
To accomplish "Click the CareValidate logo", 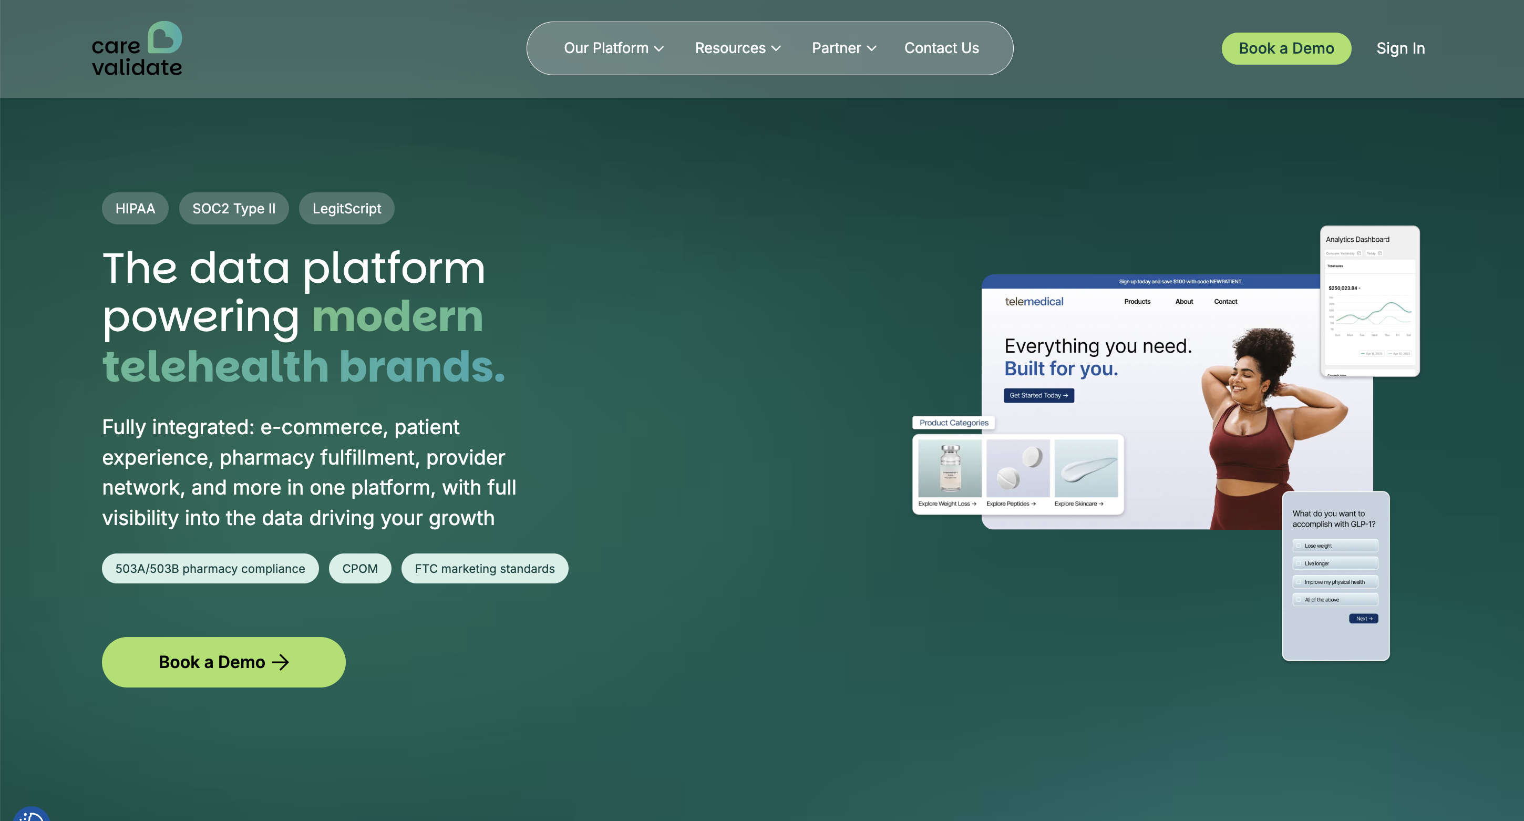I will [137, 49].
